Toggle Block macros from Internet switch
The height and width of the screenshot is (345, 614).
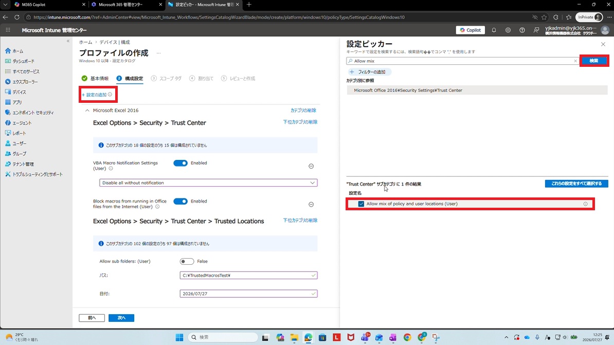tap(180, 201)
